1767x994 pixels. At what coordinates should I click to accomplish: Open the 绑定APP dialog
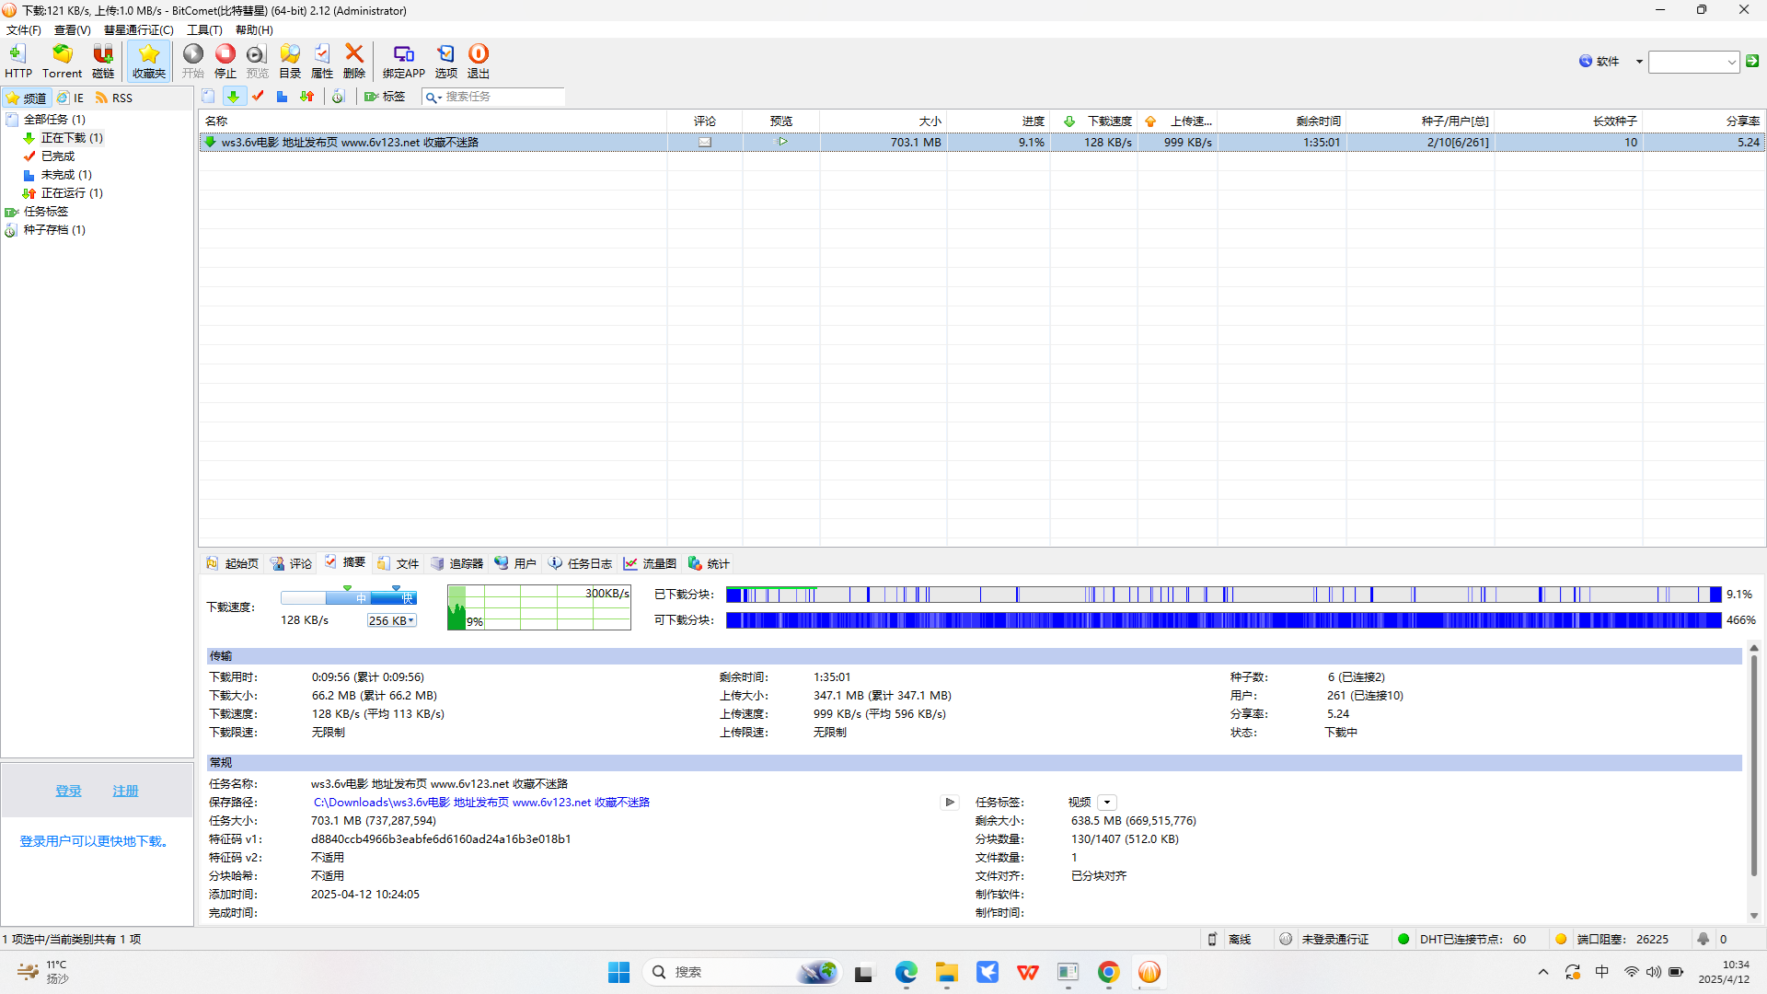coord(404,61)
